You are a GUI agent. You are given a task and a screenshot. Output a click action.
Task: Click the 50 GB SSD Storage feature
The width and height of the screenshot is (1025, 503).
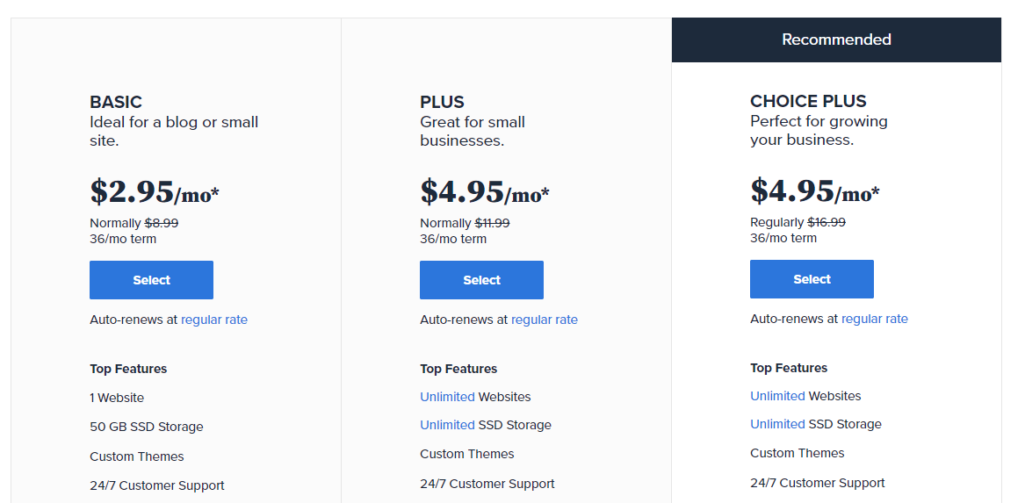tap(147, 427)
